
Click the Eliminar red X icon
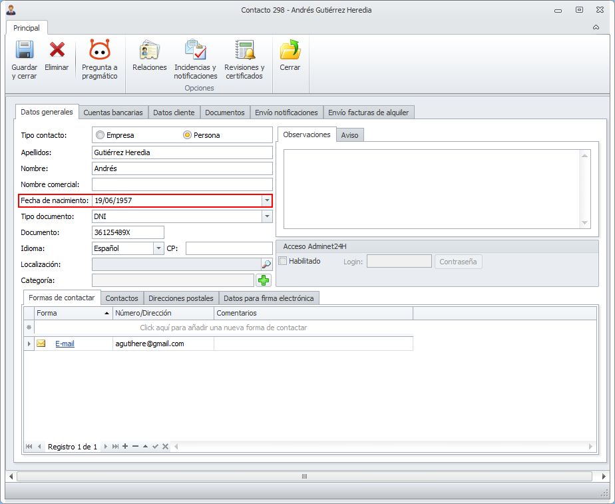coord(57,51)
